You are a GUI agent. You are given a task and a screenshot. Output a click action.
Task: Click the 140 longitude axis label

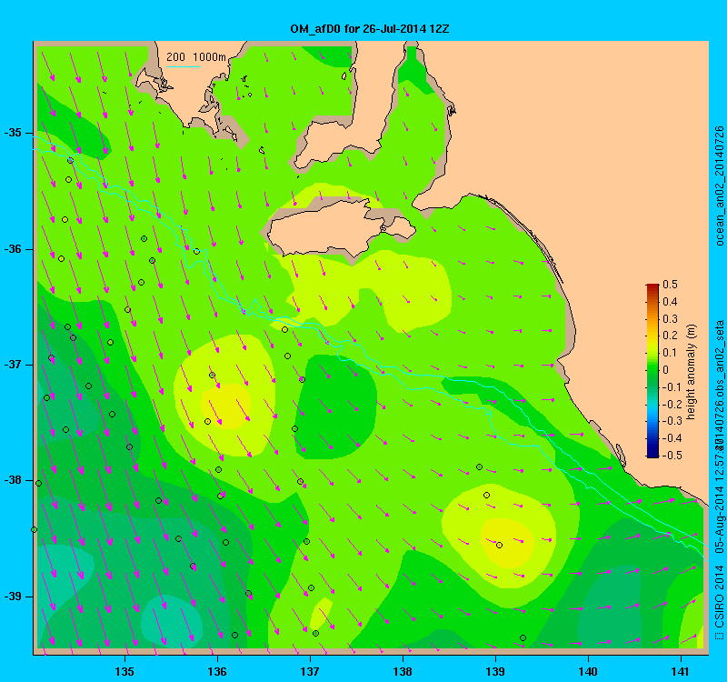(588, 671)
